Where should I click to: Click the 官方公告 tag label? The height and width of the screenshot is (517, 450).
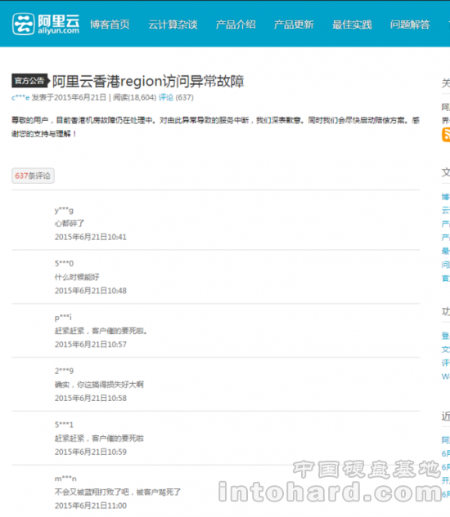pyautogui.click(x=30, y=81)
